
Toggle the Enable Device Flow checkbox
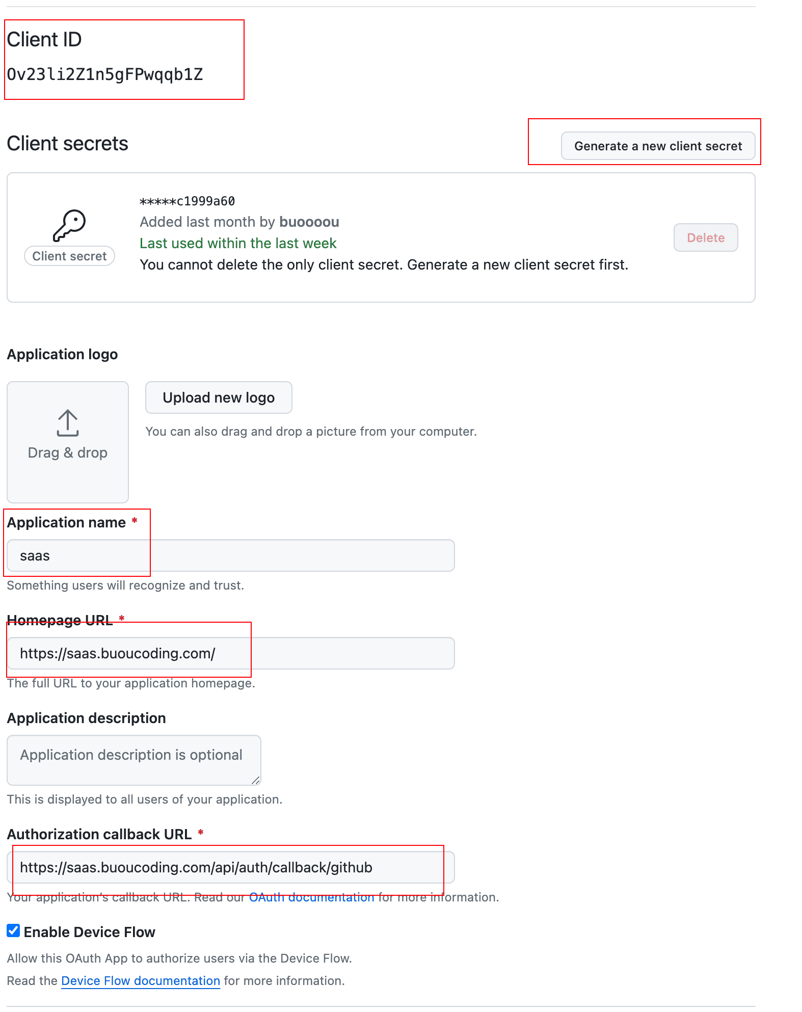[13, 931]
